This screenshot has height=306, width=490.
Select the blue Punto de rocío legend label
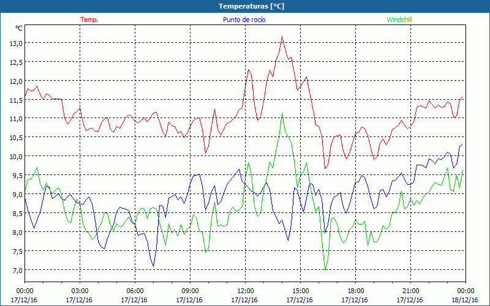pyautogui.click(x=244, y=20)
